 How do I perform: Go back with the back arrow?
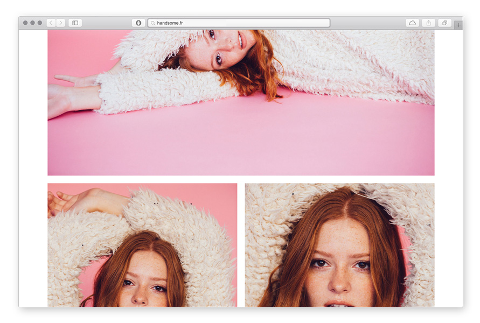pyautogui.click(x=51, y=23)
